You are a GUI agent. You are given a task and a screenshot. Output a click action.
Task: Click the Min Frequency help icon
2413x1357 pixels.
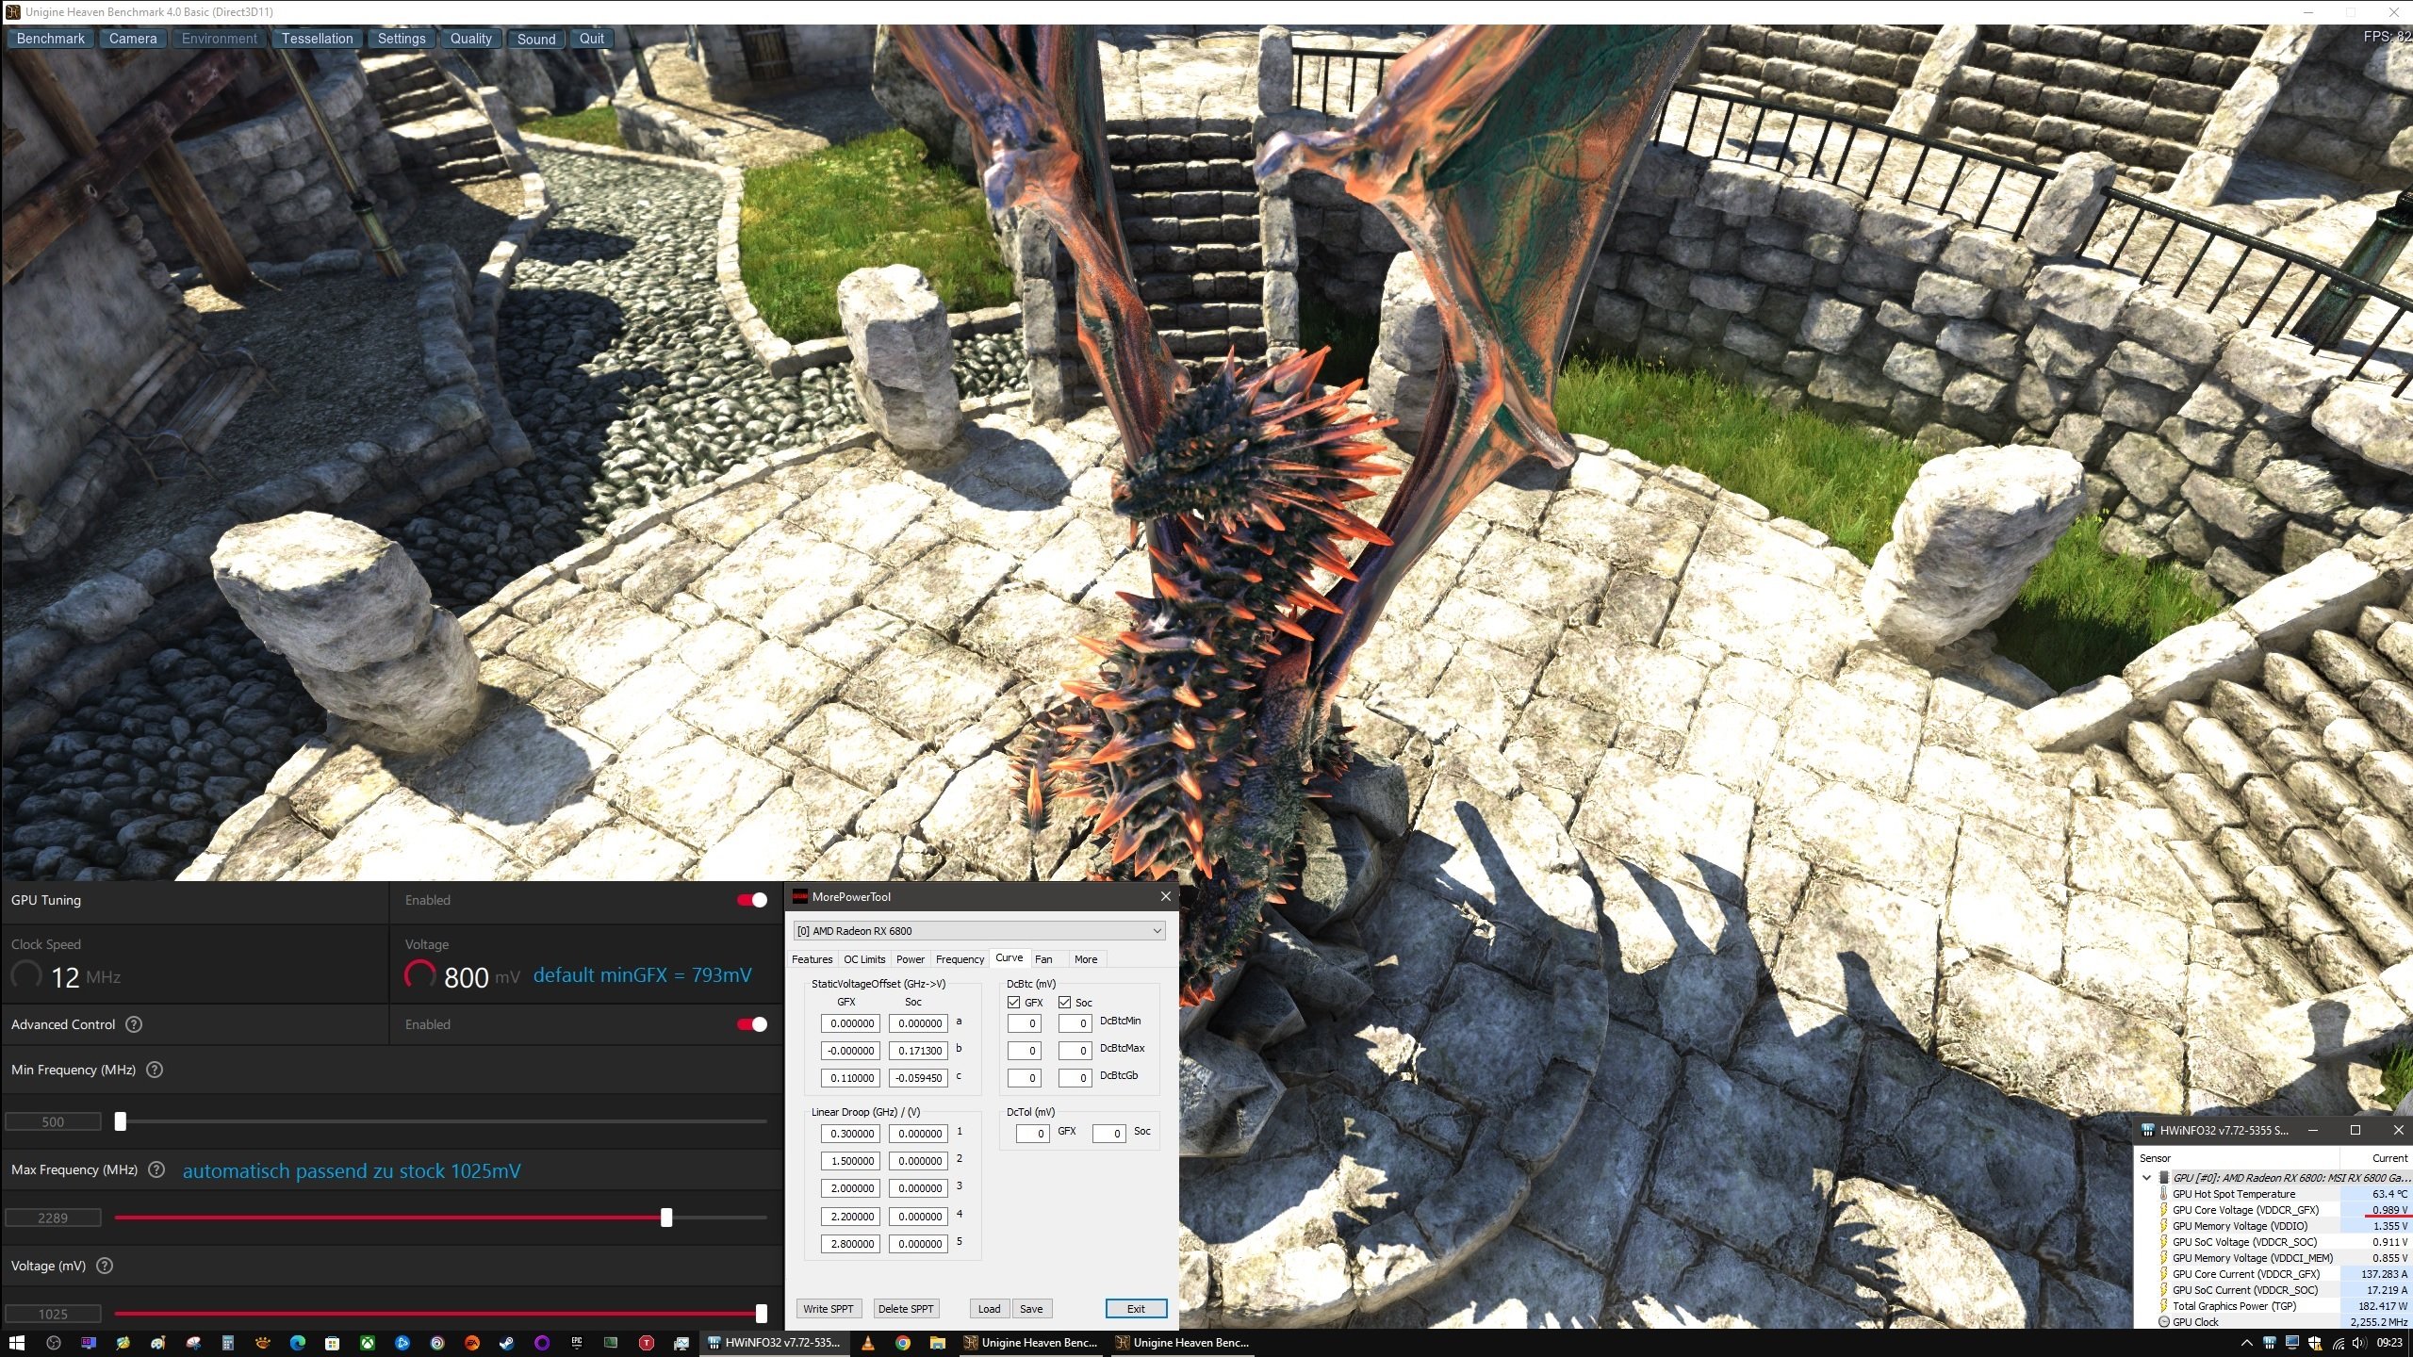click(x=156, y=1070)
